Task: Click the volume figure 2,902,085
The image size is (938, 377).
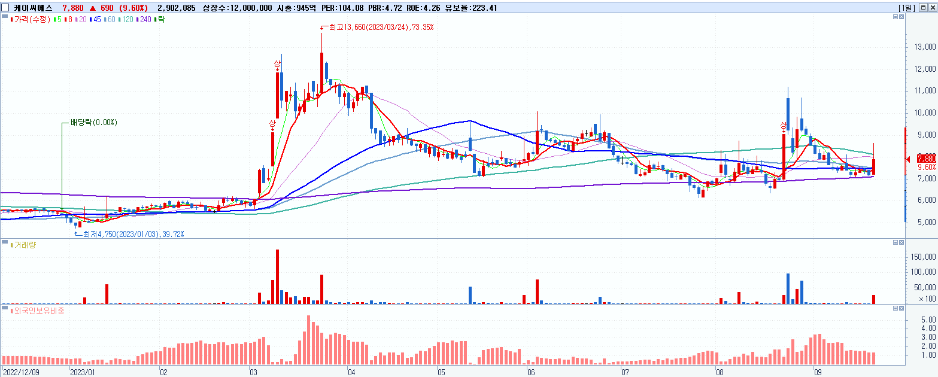Action: pos(176,8)
